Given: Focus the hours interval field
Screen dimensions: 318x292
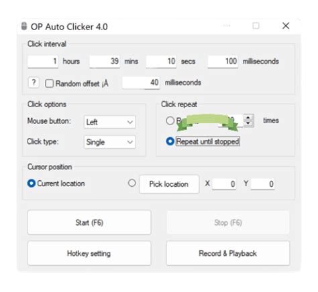Looking at the screenshot, I should coord(43,62).
